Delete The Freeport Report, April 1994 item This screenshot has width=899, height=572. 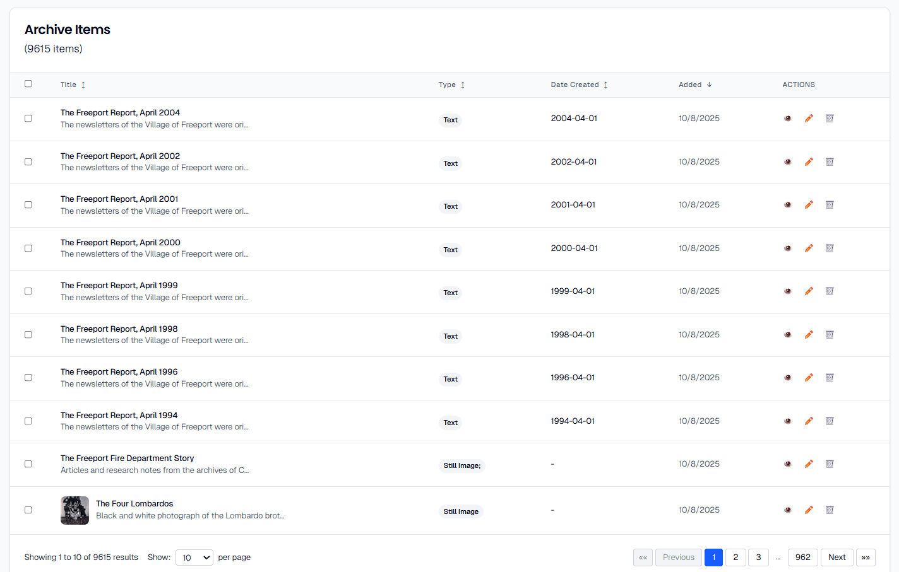(829, 421)
